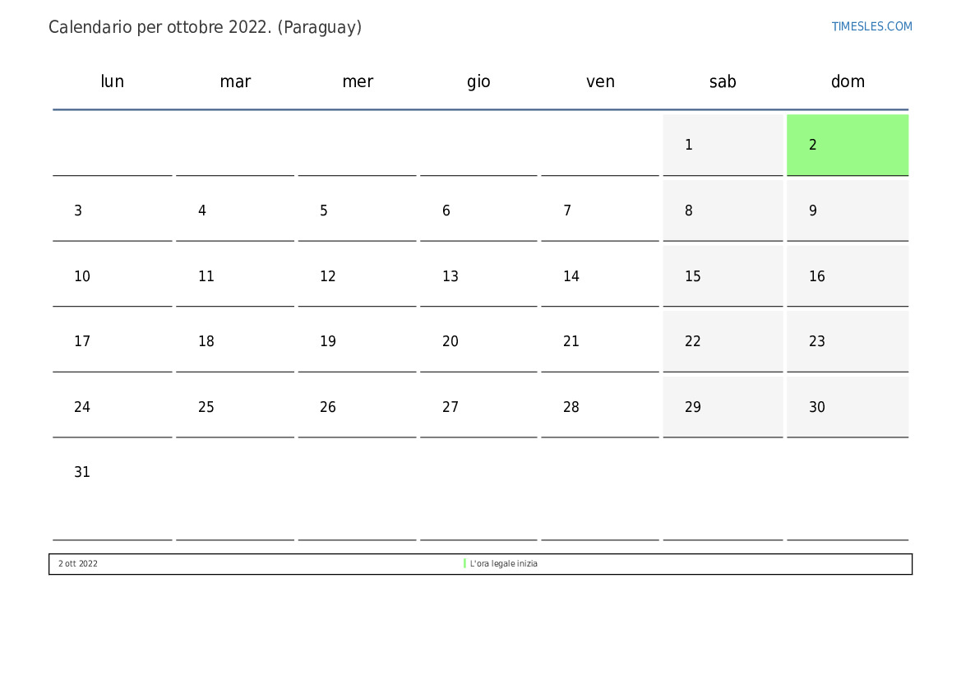Click the green highlighted October 2 cell
This screenshot has width=961, height=680.
[x=847, y=145]
